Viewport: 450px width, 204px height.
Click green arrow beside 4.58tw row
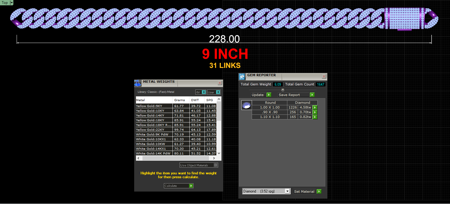[x=315, y=107]
